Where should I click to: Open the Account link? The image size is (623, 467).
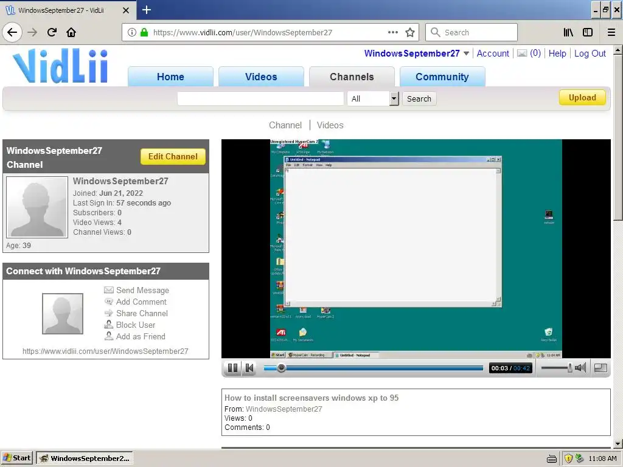point(493,54)
